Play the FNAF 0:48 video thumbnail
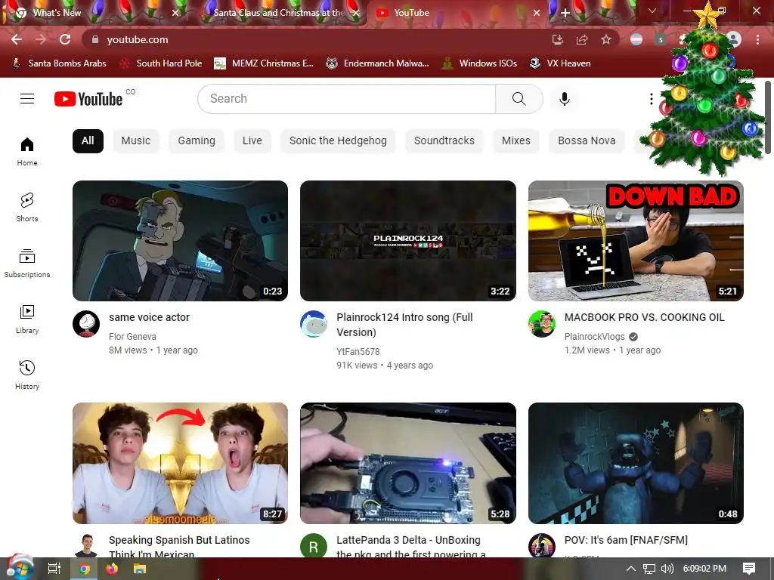The height and width of the screenshot is (580, 774). click(x=636, y=463)
